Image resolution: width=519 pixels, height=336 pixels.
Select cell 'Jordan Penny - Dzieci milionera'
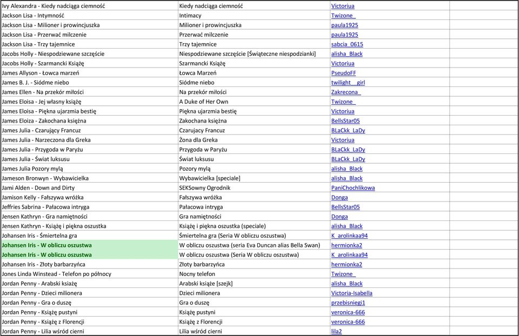89,293
